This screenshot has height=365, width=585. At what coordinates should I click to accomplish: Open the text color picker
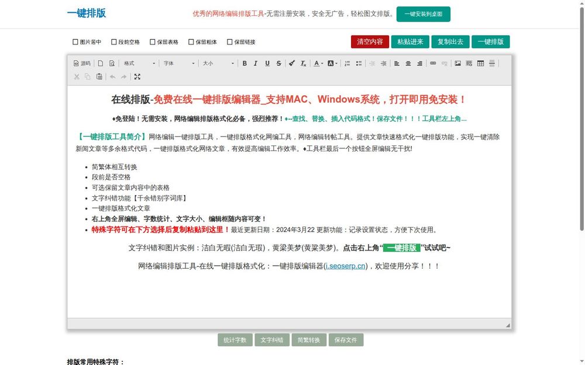[318, 63]
